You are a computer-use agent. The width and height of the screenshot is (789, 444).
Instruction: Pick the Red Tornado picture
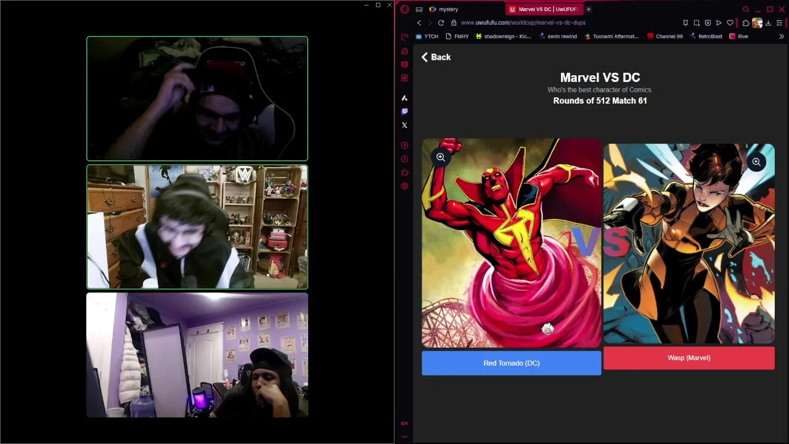(x=512, y=243)
